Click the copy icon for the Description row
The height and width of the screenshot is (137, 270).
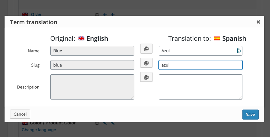click(146, 77)
